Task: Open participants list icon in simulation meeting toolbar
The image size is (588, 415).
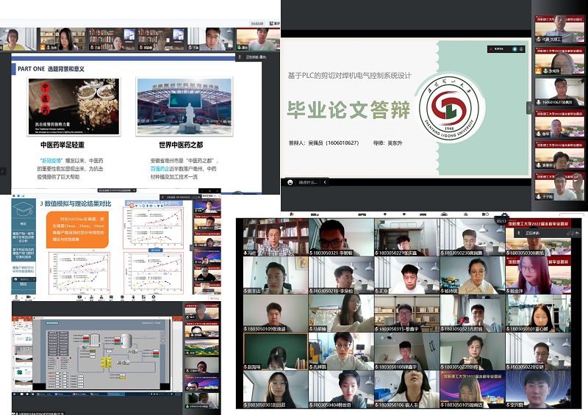Action: coord(101,297)
